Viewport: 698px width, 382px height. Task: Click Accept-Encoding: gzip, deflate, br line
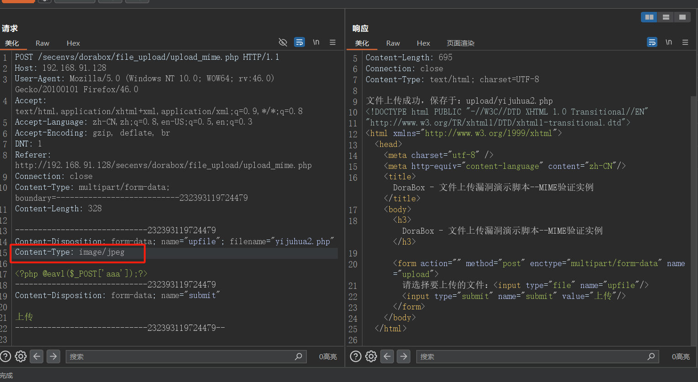pos(93,133)
